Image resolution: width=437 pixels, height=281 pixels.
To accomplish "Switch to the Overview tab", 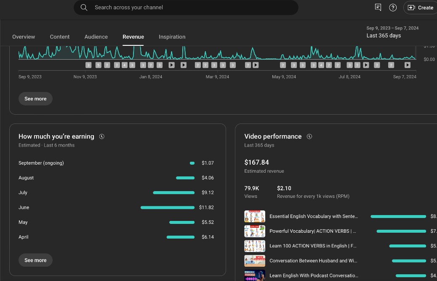I will (x=24, y=37).
